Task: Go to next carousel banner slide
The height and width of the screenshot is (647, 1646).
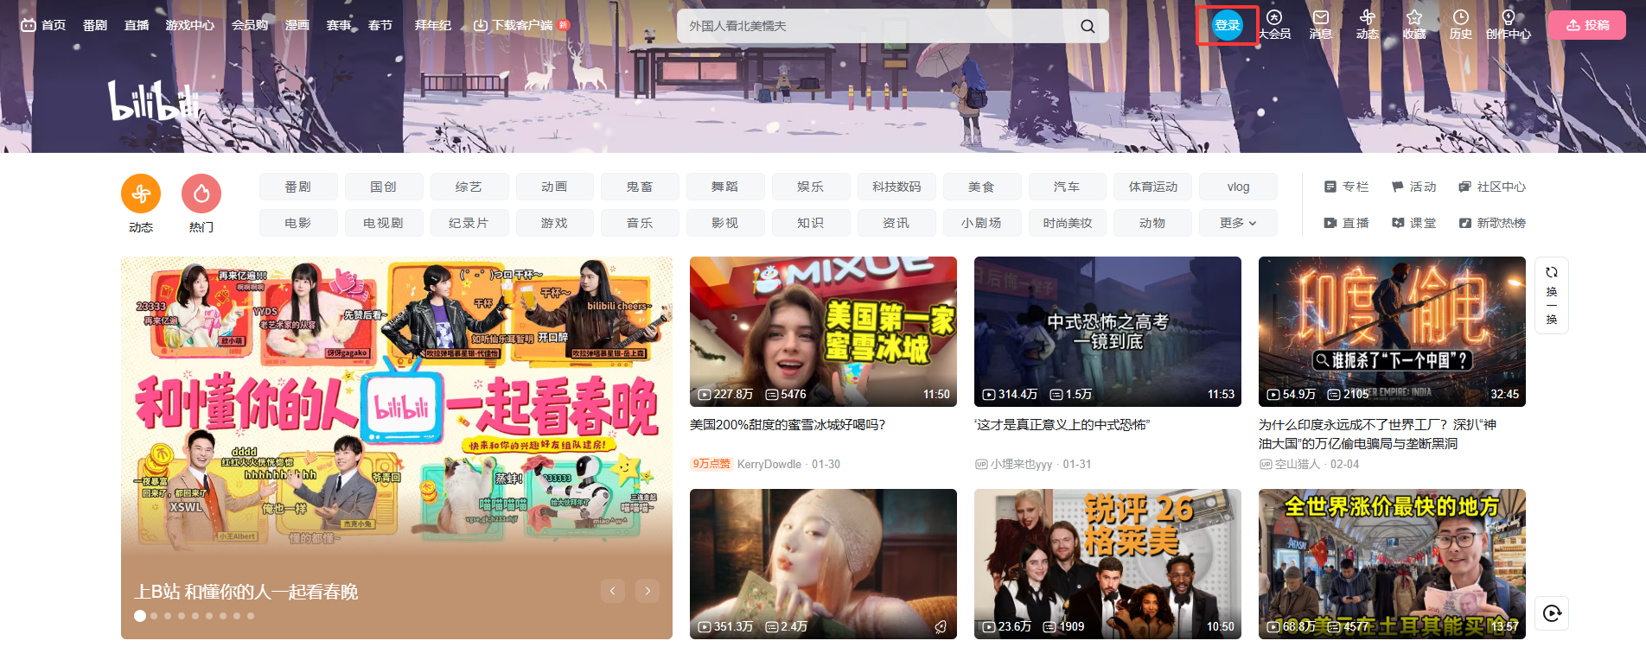Action: [x=648, y=591]
